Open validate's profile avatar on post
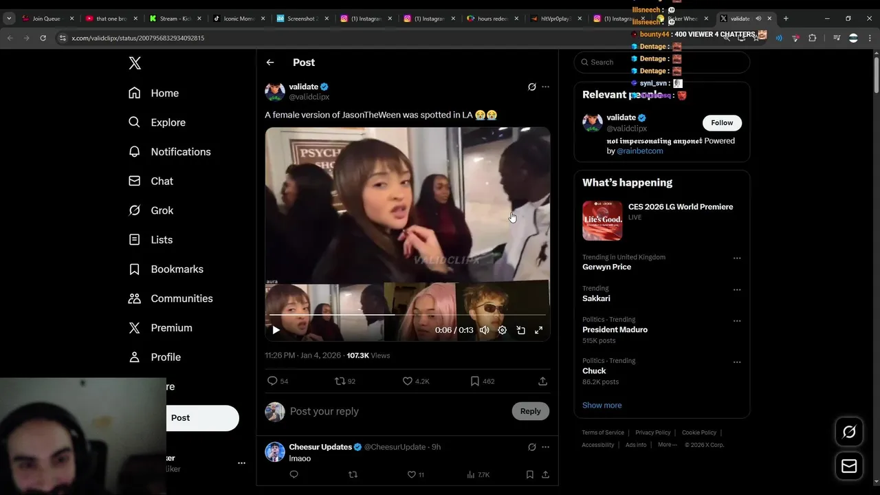The height and width of the screenshot is (495, 880). [275, 91]
